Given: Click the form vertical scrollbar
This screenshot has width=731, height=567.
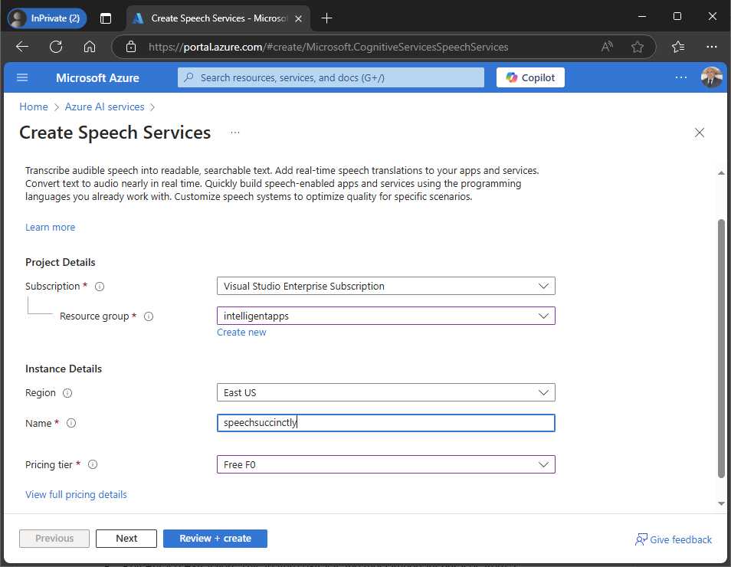Looking at the screenshot, I should click(721, 348).
